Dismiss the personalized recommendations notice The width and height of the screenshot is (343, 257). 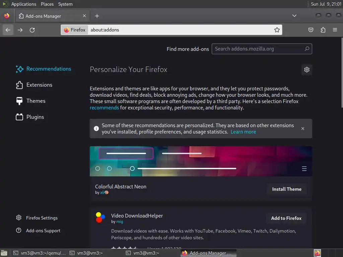click(303, 128)
